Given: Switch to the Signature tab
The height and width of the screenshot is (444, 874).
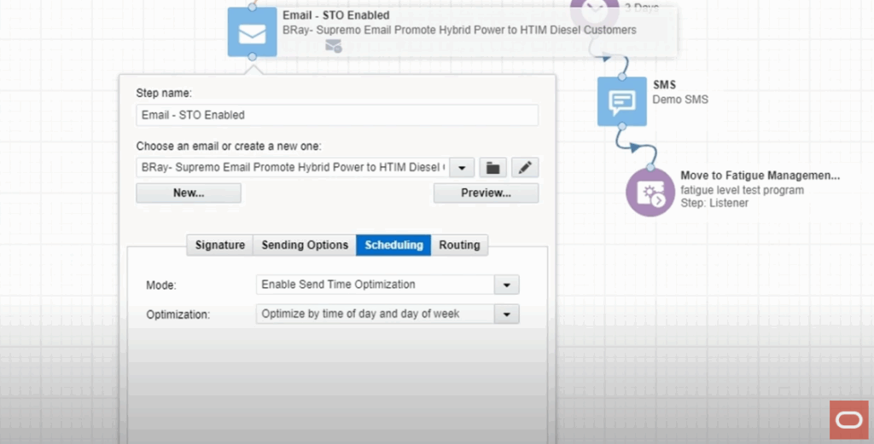Looking at the screenshot, I should point(219,245).
